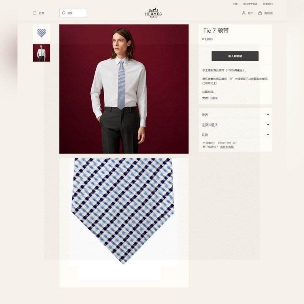Viewport: 304px width, 304px height.
Task: Open the main model product image
Action: tap(124, 89)
